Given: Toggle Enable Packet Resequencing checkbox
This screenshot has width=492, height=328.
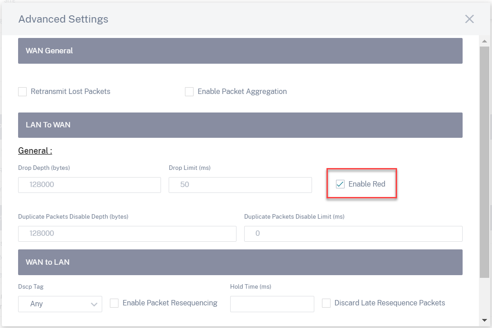Looking at the screenshot, I should (x=114, y=303).
